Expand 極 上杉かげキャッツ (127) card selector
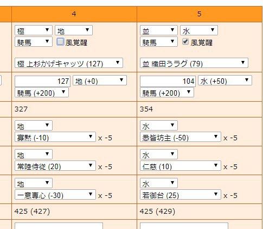This screenshot has width=263, height=229. pos(69,63)
